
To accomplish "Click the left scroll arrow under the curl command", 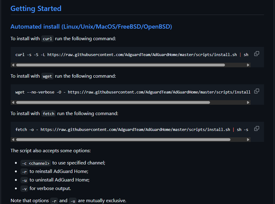I will click(x=13, y=65).
